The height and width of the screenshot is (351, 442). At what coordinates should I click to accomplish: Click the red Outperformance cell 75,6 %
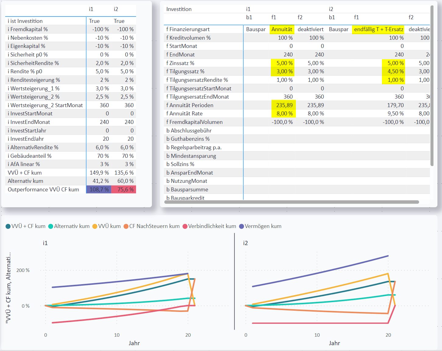[124, 190]
